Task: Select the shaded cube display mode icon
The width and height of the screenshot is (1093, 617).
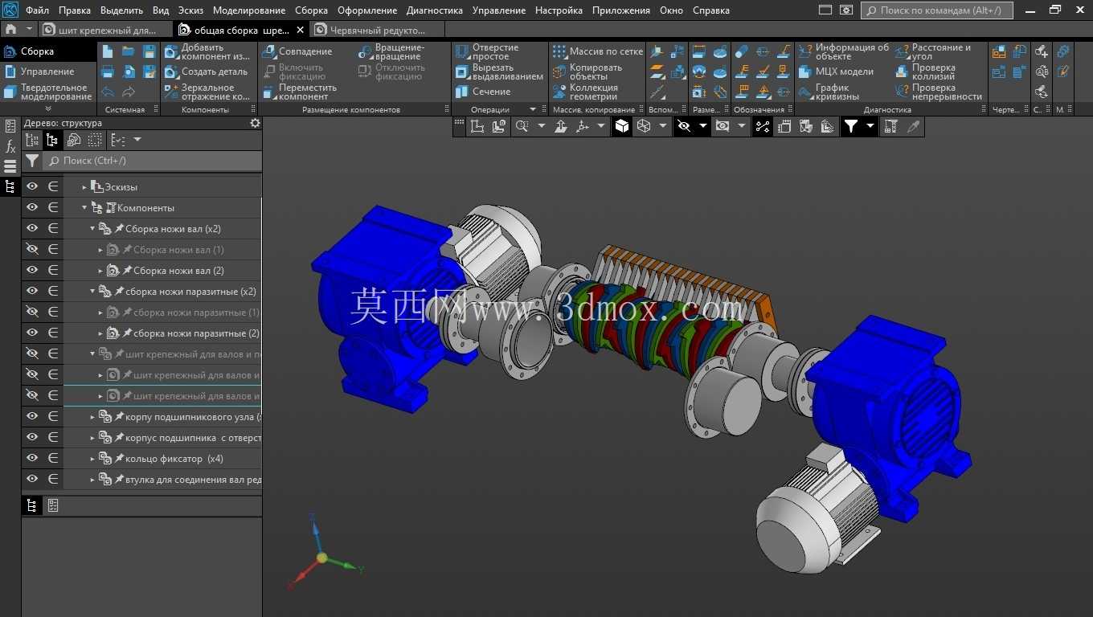Action: tap(622, 126)
